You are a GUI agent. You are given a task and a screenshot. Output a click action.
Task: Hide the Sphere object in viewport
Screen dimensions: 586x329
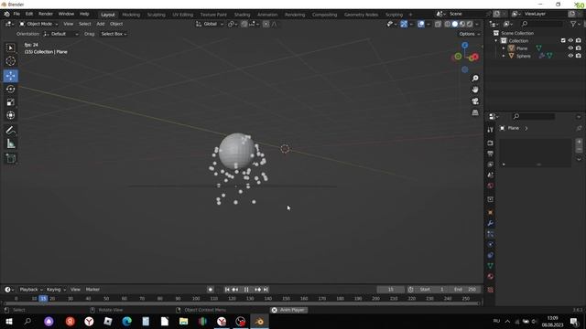coord(570,56)
